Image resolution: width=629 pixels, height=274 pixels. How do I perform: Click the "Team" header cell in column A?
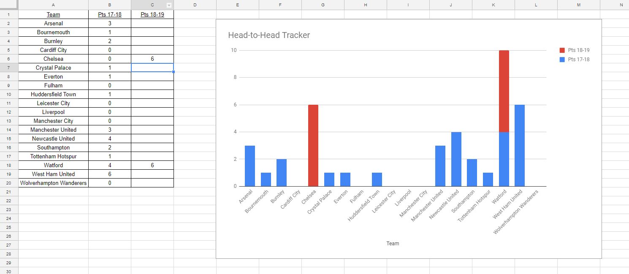tap(53, 14)
